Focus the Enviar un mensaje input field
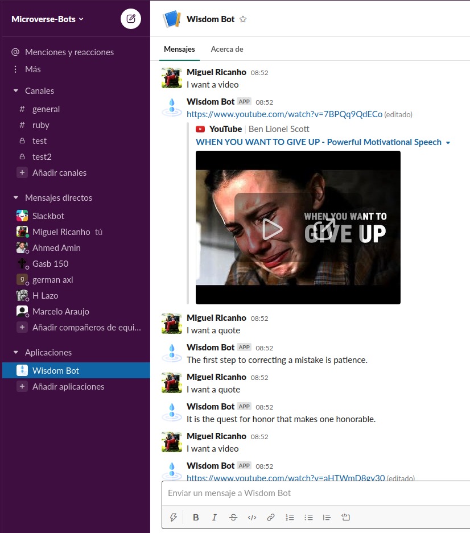The height and width of the screenshot is (533, 470). 316,493
